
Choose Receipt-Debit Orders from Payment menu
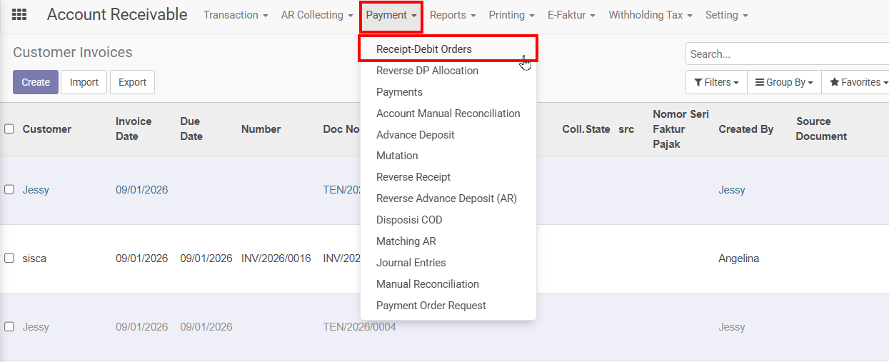pos(424,49)
